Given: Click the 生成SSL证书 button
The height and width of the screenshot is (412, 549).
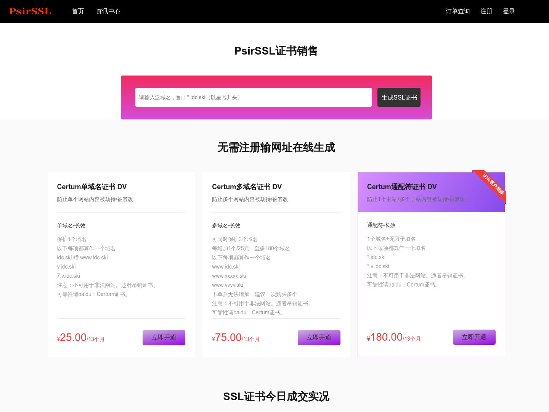Looking at the screenshot, I should click(x=399, y=97).
